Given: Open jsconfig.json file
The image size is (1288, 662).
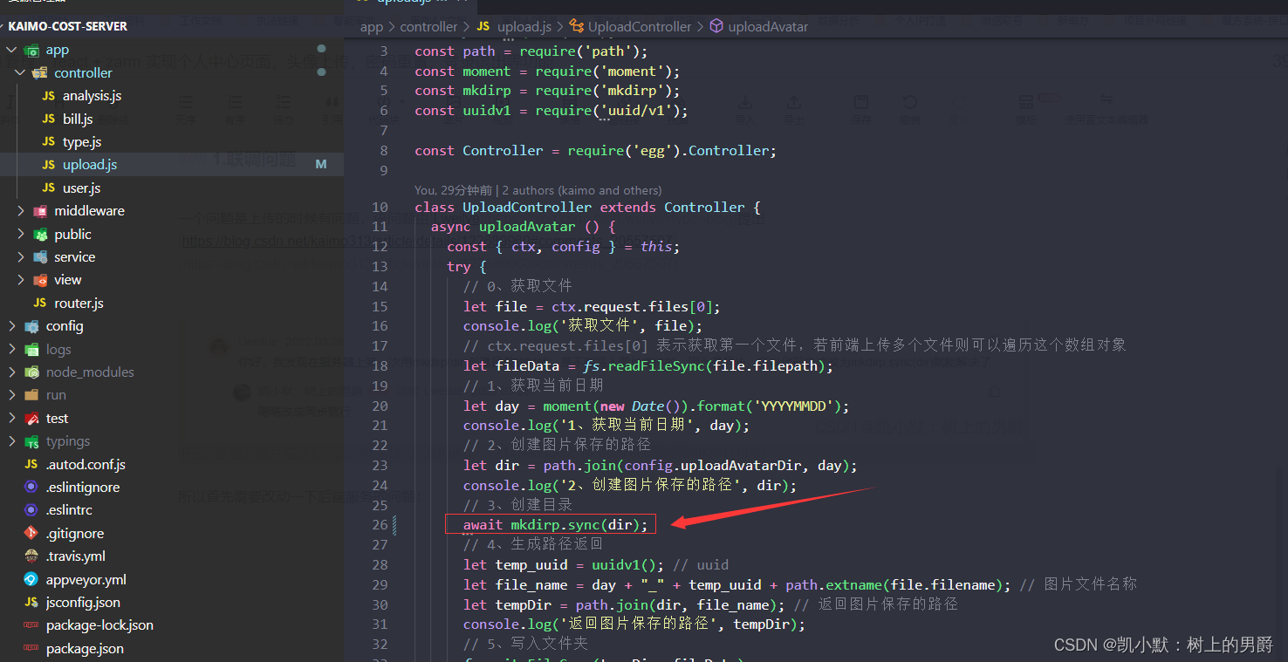Looking at the screenshot, I should click(x=83, y=602).
